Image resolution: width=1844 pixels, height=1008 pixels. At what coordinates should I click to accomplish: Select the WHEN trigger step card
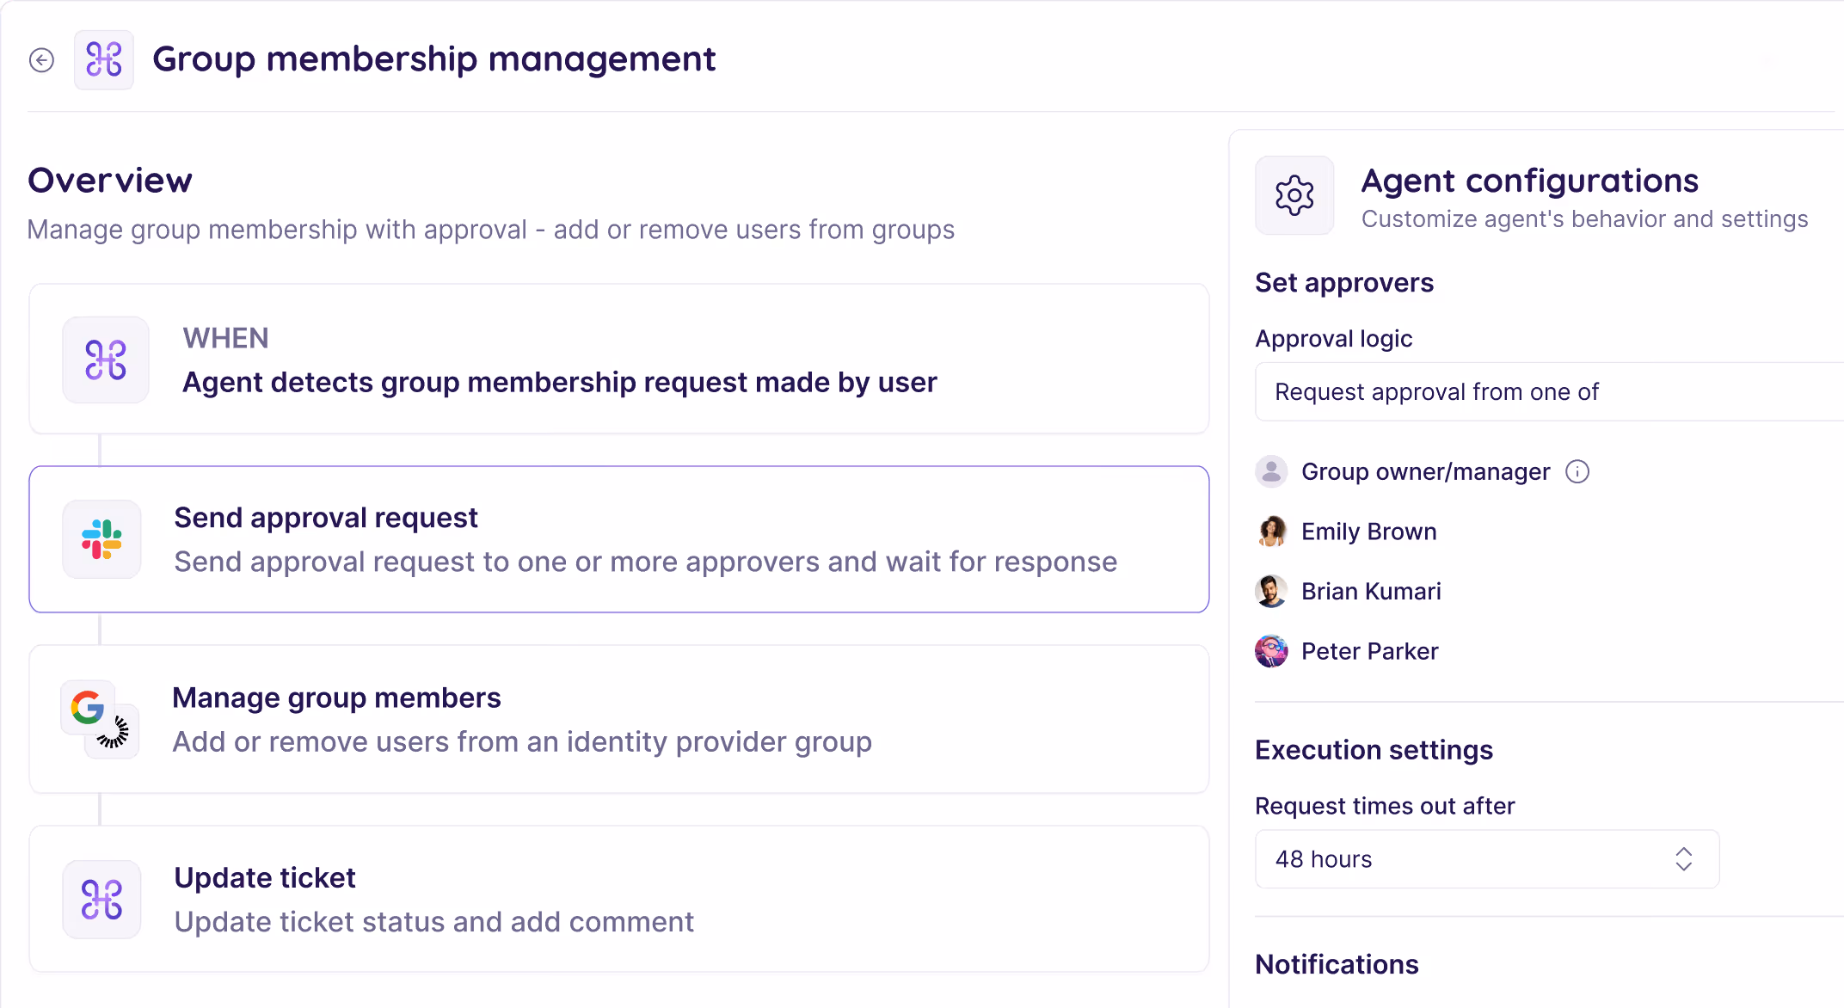coord(619,360)
